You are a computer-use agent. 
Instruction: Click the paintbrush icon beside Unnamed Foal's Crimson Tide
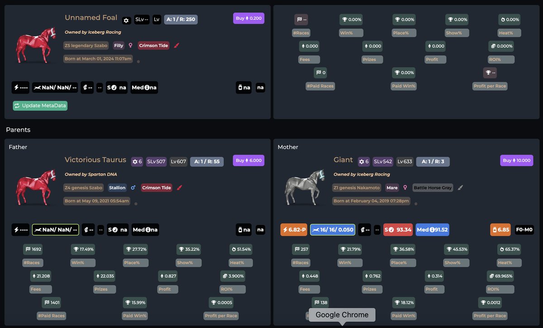tap(176, 45)
